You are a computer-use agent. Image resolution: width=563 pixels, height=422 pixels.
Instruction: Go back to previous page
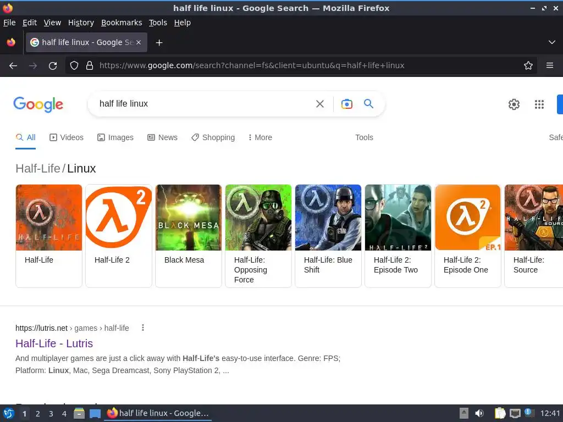[x=13, y=66]
